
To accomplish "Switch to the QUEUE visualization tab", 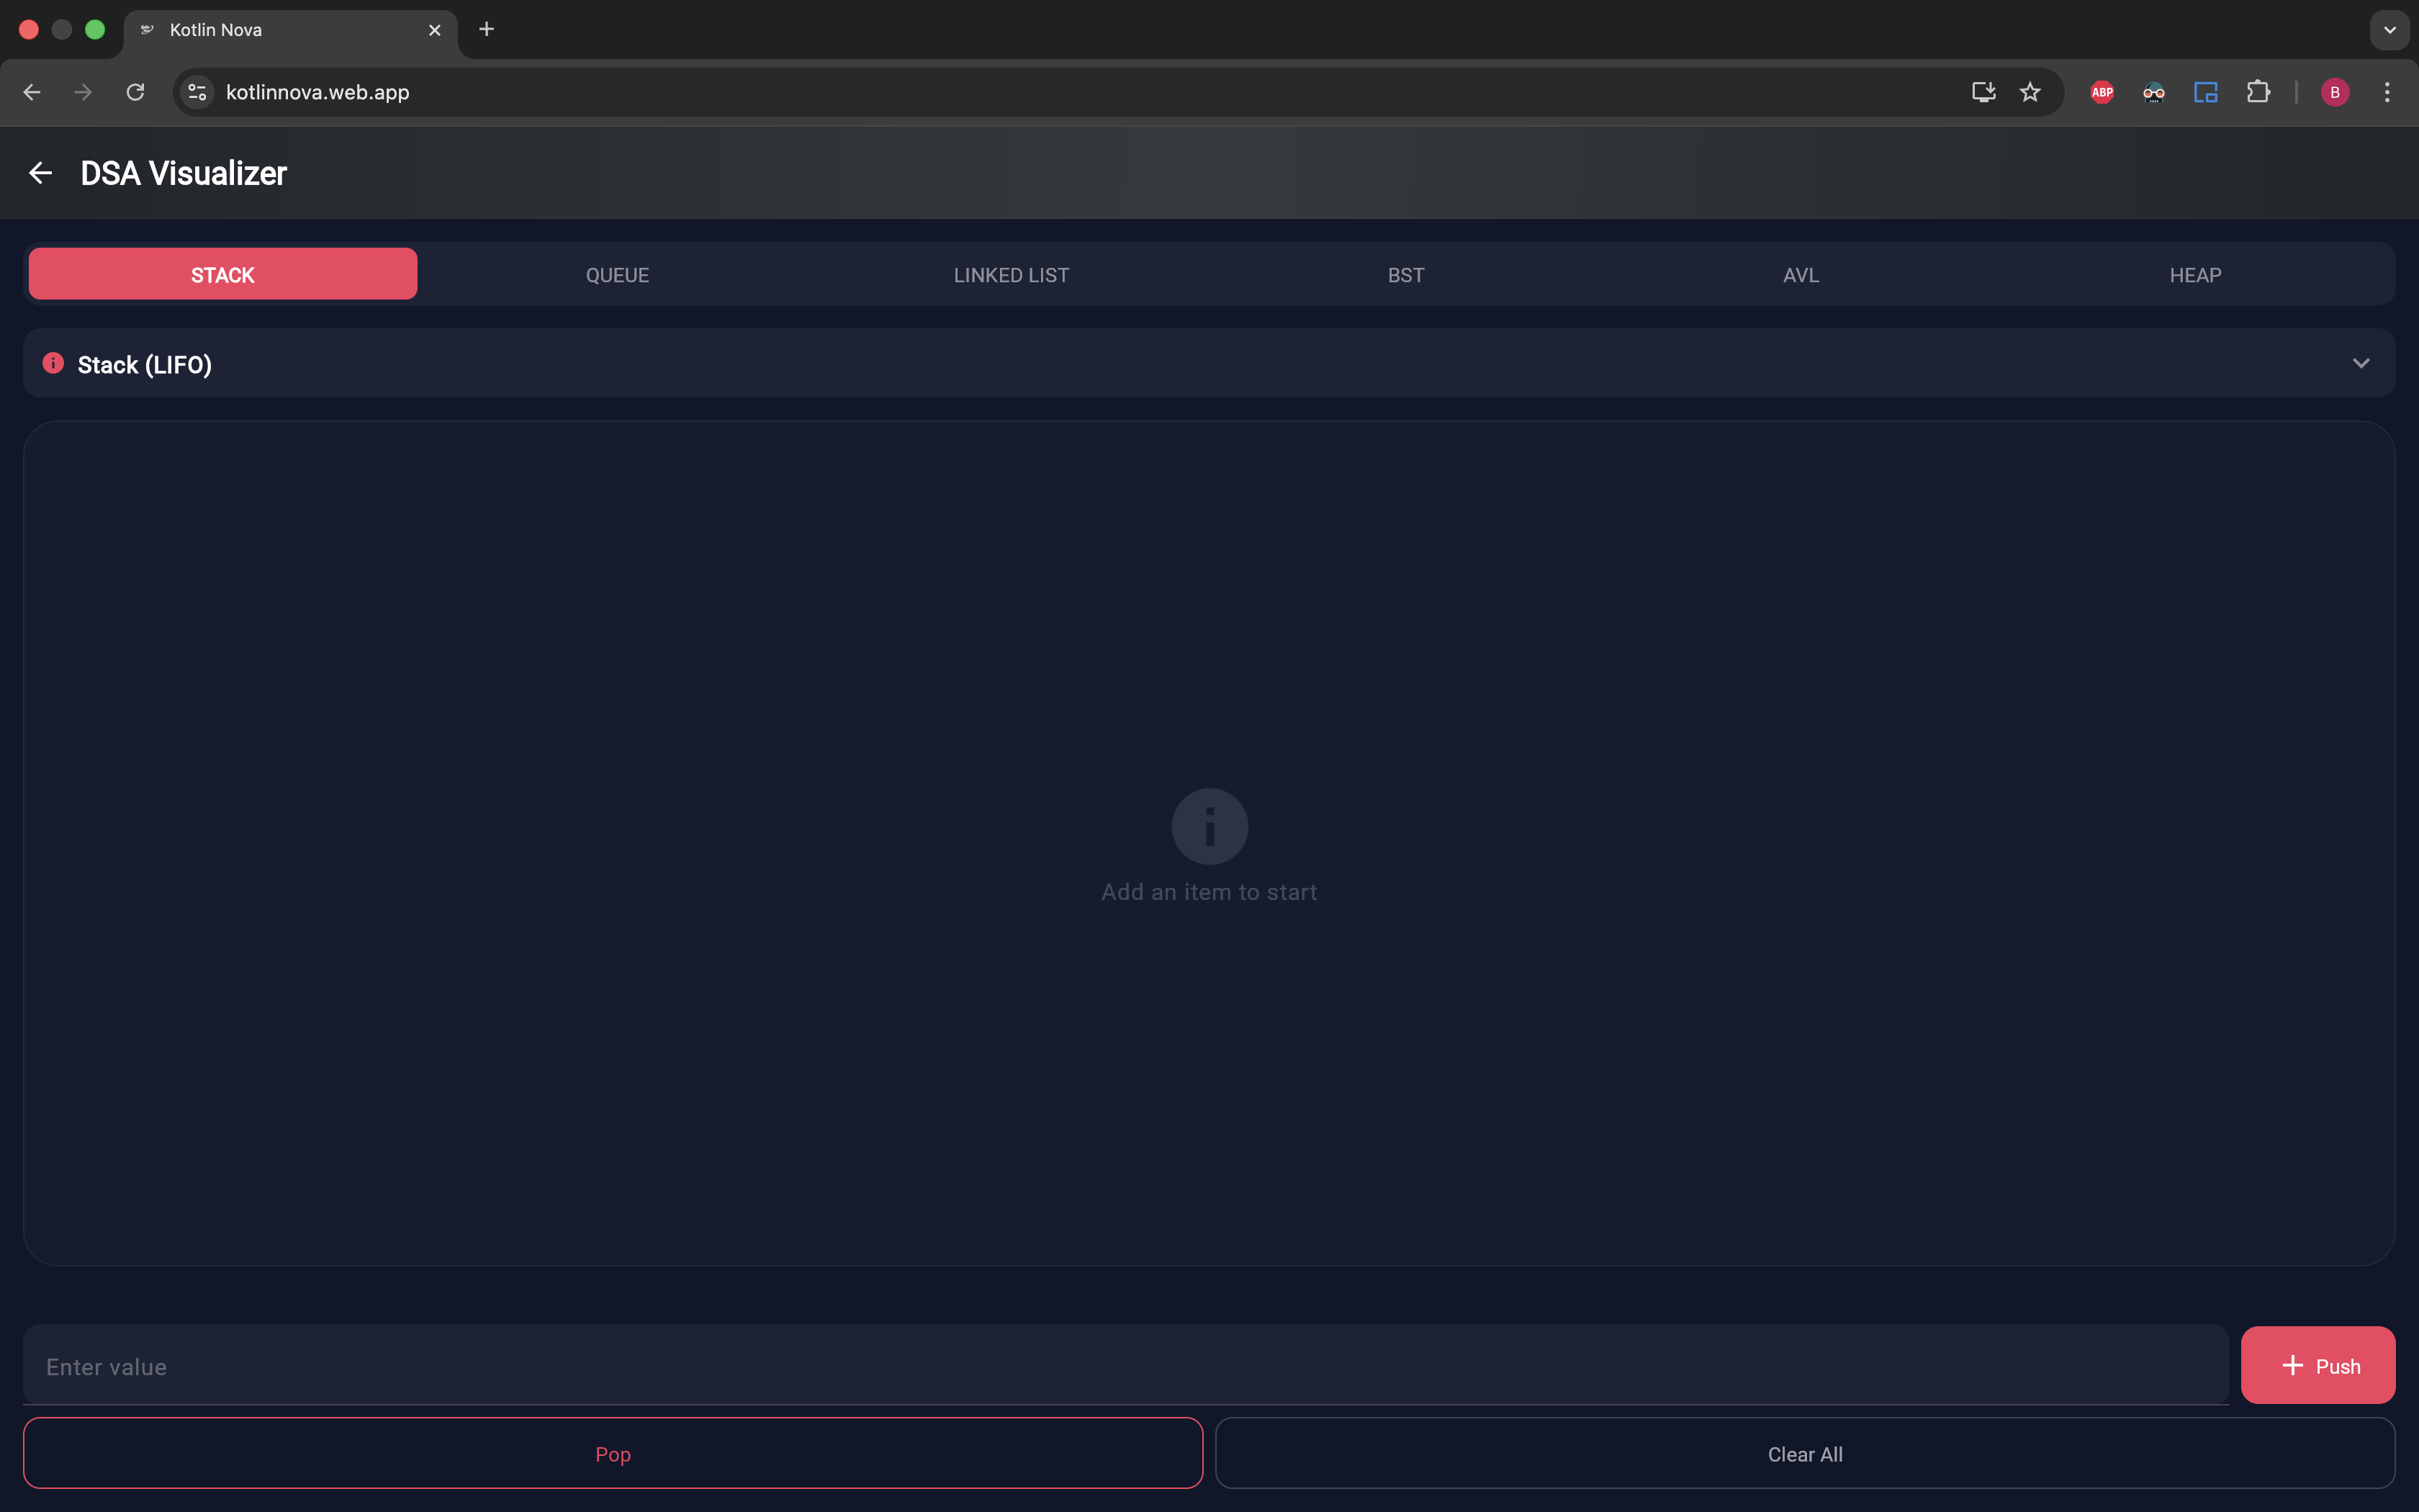I will click(x=617, y=274).
